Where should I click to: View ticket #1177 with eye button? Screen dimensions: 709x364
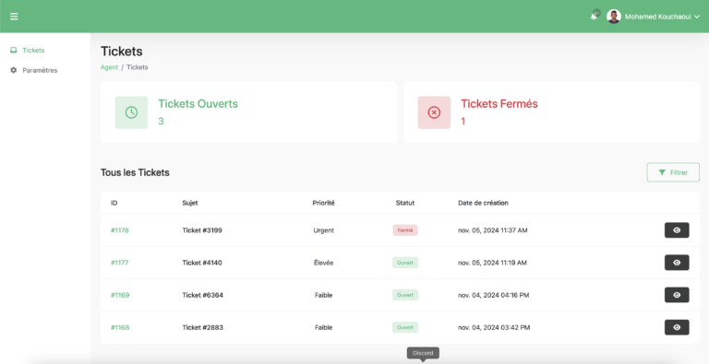point(677,263)
